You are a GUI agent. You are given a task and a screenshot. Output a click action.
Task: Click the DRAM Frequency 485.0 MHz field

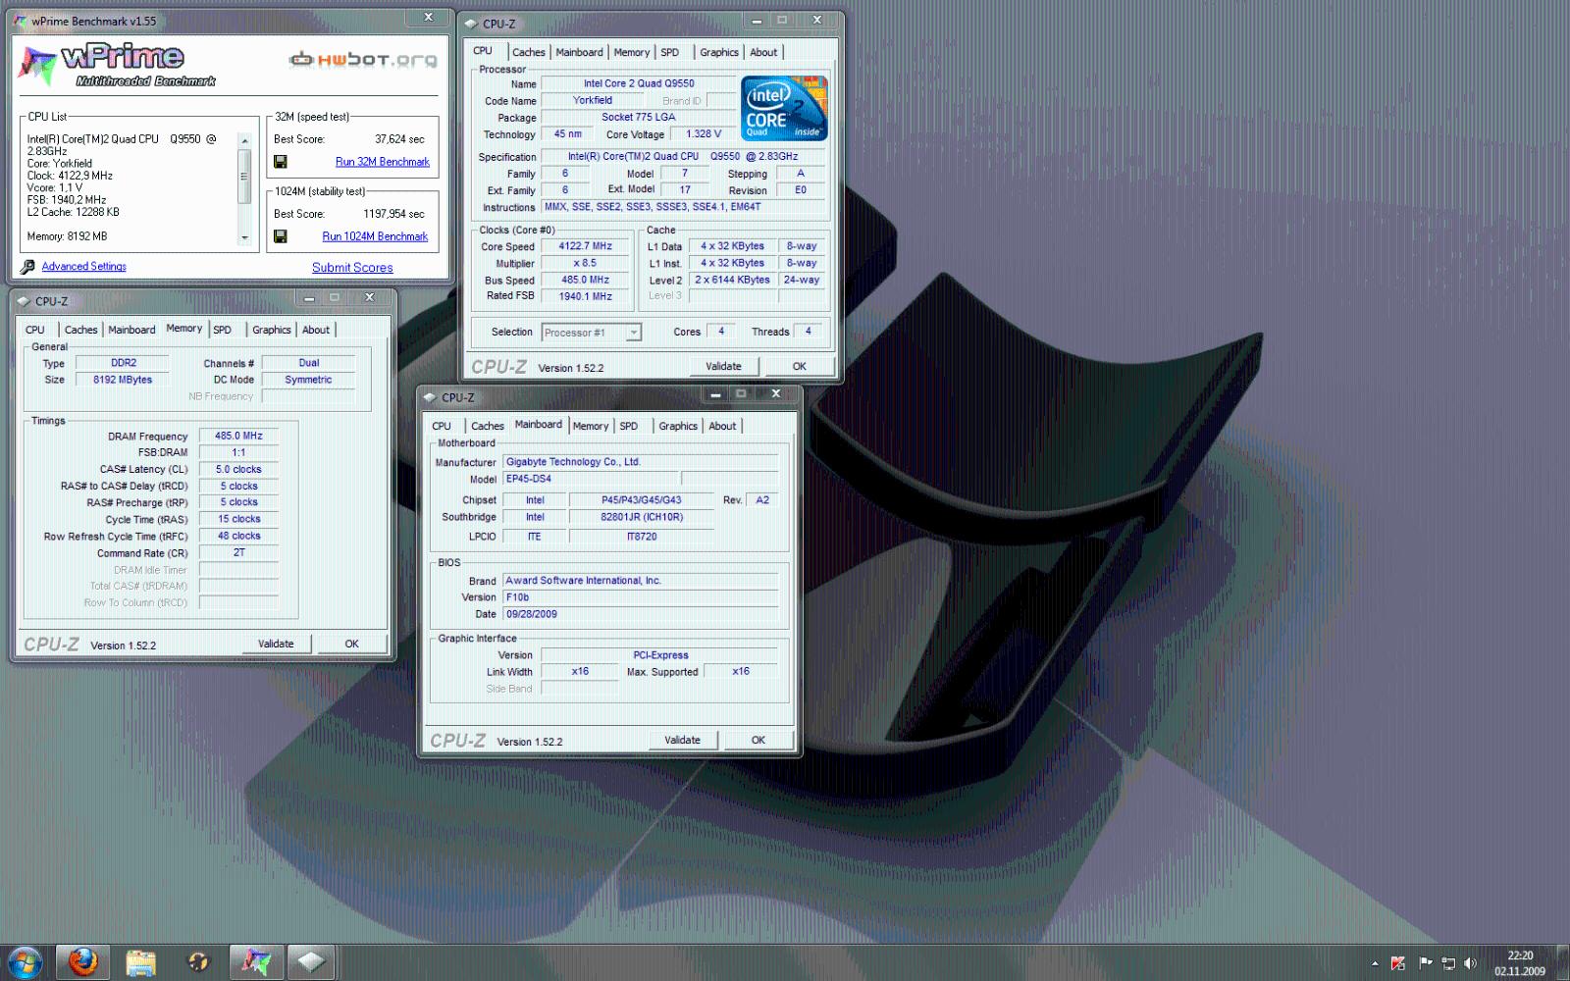pyautogui.click(x=238, y=436)
